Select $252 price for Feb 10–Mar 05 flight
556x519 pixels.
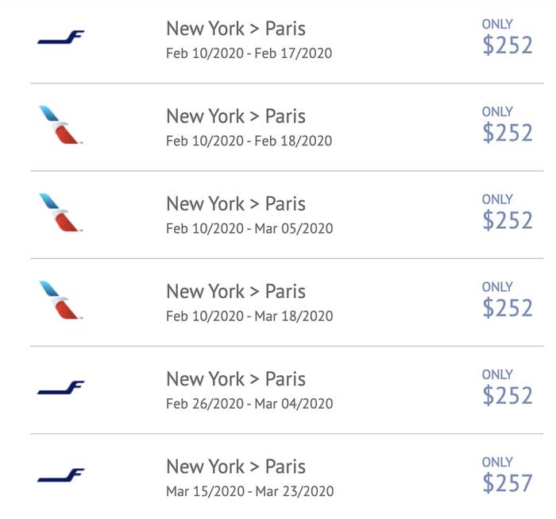[508, 220]
